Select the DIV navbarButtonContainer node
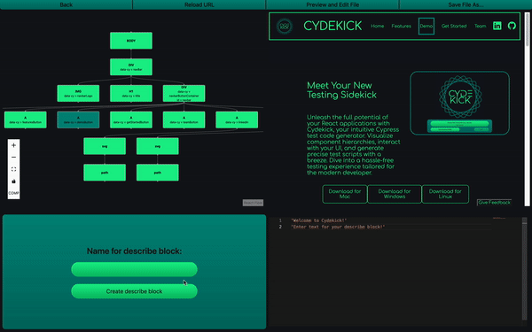 pyautogui.click(x=184, y=94)
